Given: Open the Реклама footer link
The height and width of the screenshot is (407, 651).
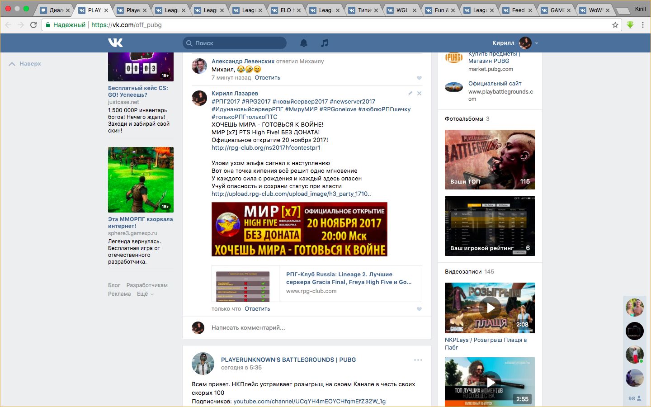Looking at the screenshot, I should tap(119, 294).
